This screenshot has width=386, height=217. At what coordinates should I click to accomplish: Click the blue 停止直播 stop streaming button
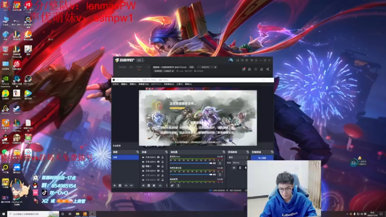262,158
